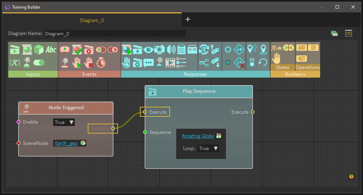The width and height of the screenshot is (363, 195).
Task: Select the red joystick Node Triggered event icon
Action: [x=65, y=62]
